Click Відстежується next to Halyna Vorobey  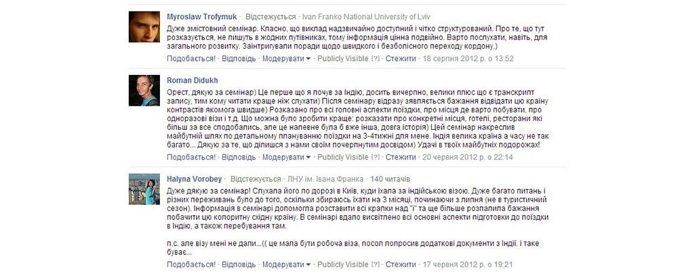point(256,179)
